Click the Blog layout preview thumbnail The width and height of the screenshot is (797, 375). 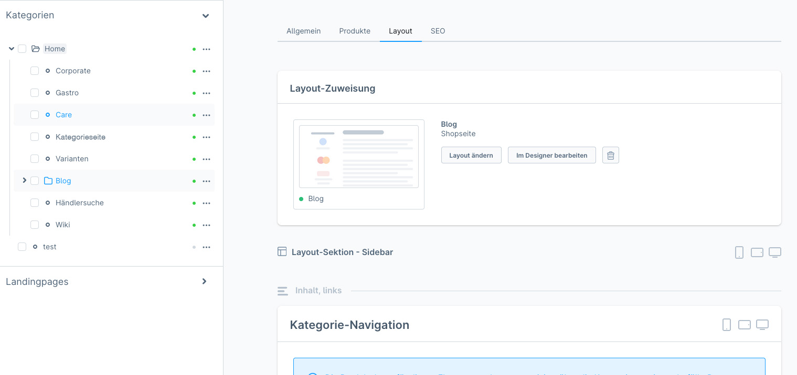point(358,156)
